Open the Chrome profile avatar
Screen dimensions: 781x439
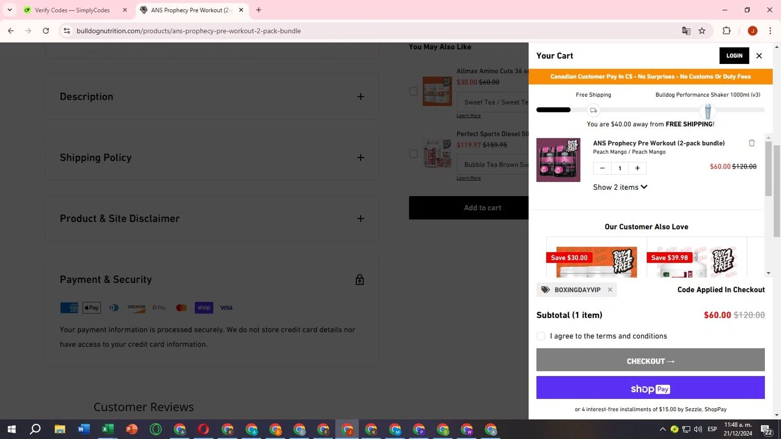pyautogui.click(x=752, y=31)
